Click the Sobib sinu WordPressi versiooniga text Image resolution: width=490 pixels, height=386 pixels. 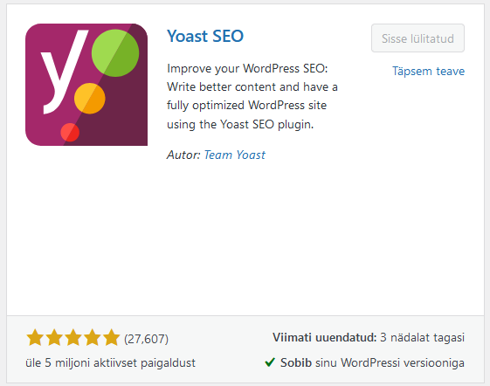coord(372,363)
